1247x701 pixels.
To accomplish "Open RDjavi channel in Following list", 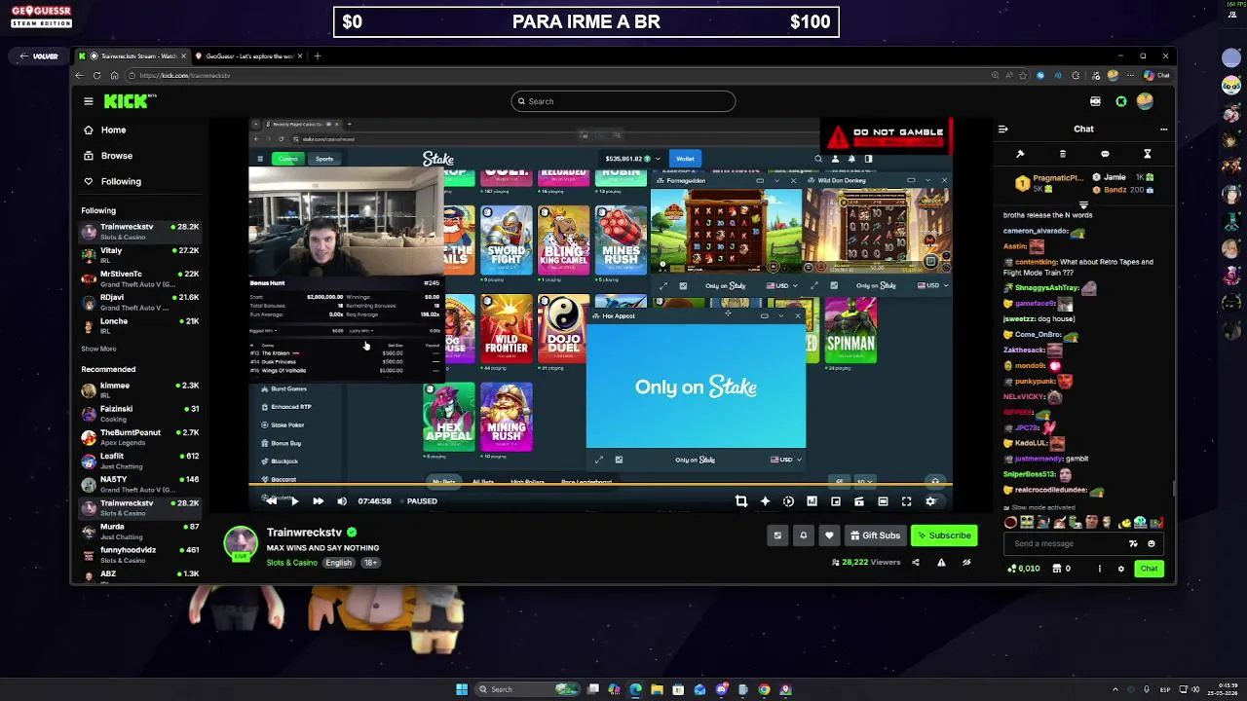I will 140,302.
